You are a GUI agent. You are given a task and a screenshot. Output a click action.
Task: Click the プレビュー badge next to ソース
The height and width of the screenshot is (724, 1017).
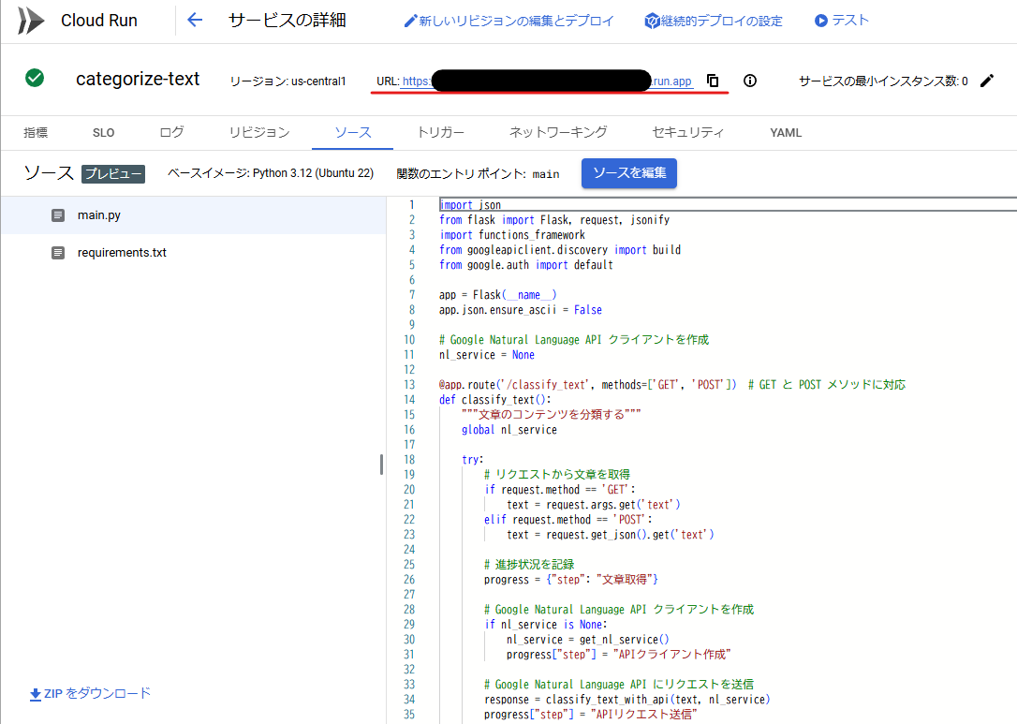click(x=112, y=173)
